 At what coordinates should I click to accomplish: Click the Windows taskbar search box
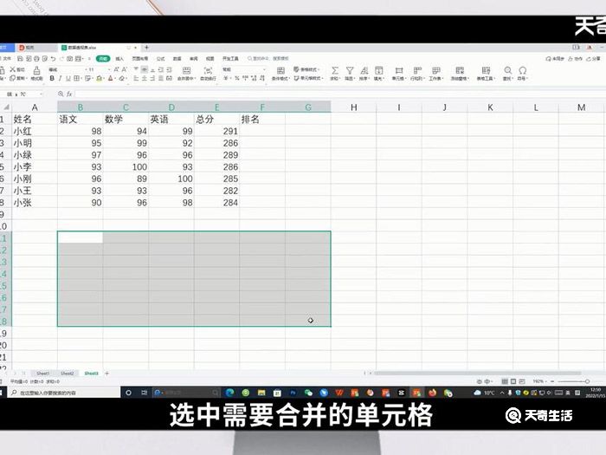click(64, 393)
